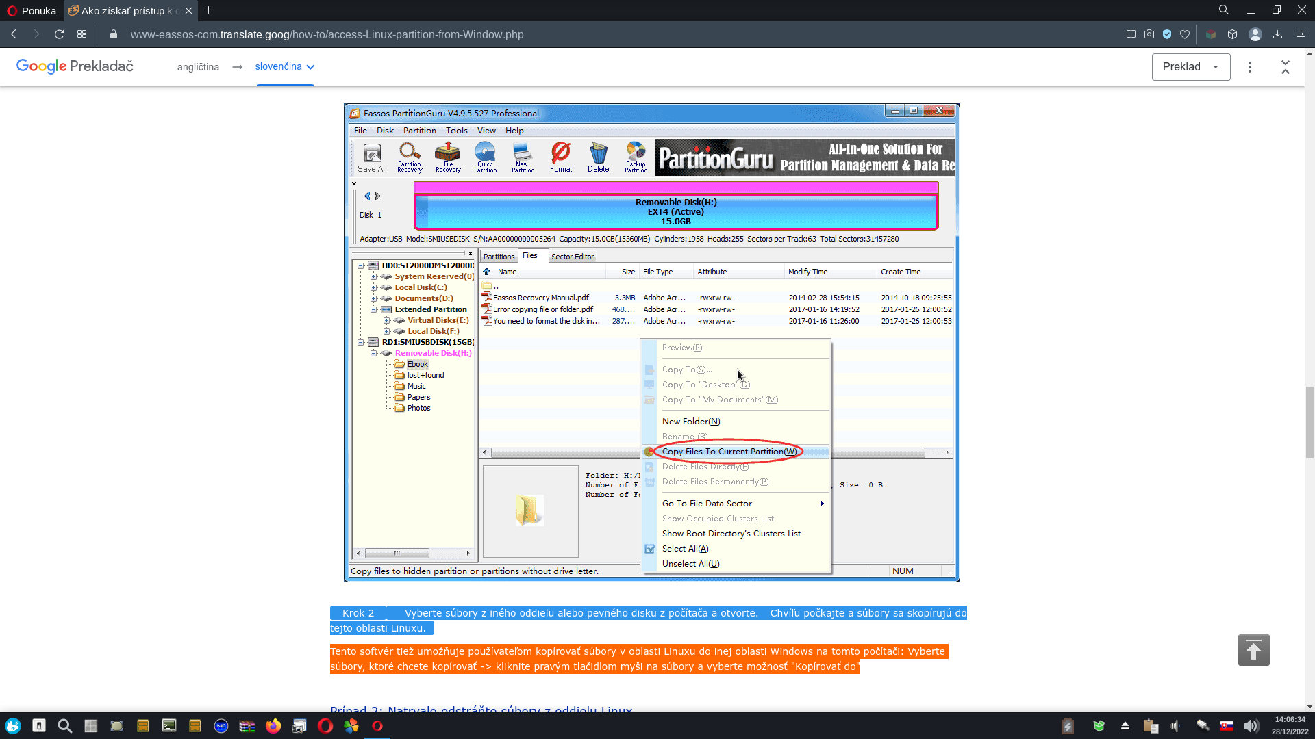Open Opera Easy Setup sliders icon
Image resolution: width=1315 pixels, height=739 pixels.
pyautogui.click(x=1301, y=34)
